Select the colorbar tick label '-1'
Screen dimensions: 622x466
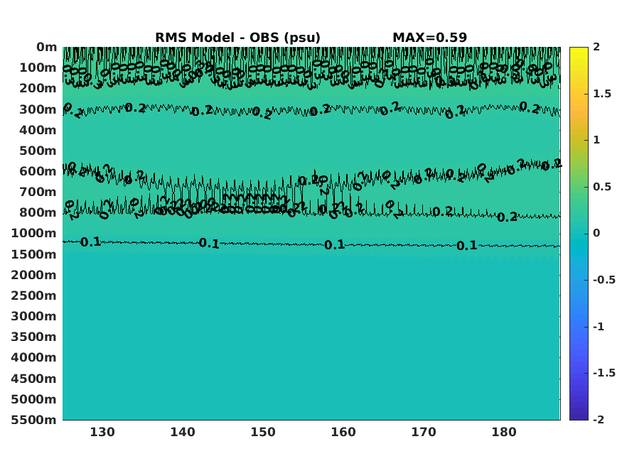coord(599,327)
